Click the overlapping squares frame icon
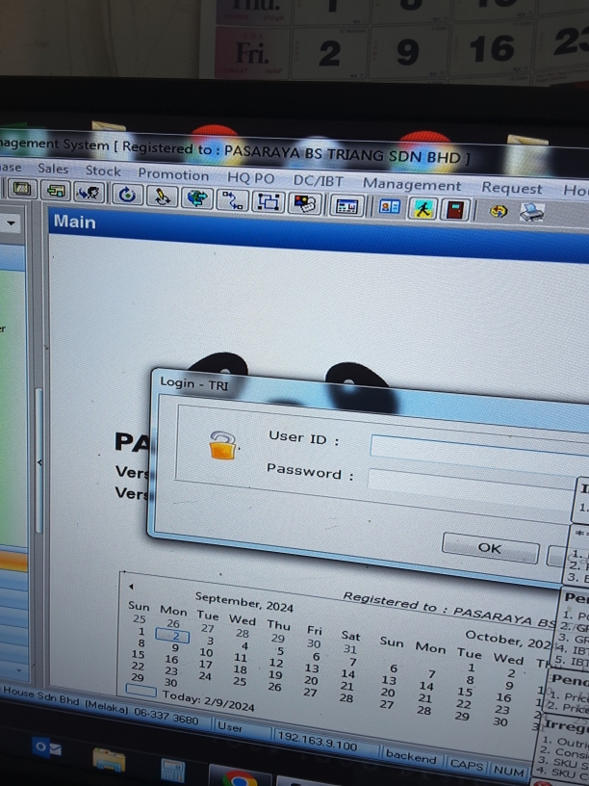This screenshot has height=786, width=589. click(268, 201)
